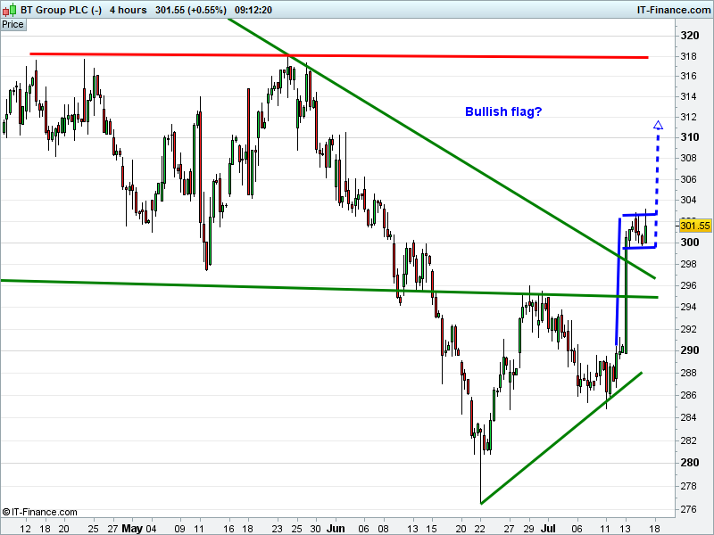Click the 294 price axis label

click(x=688, y=307)
